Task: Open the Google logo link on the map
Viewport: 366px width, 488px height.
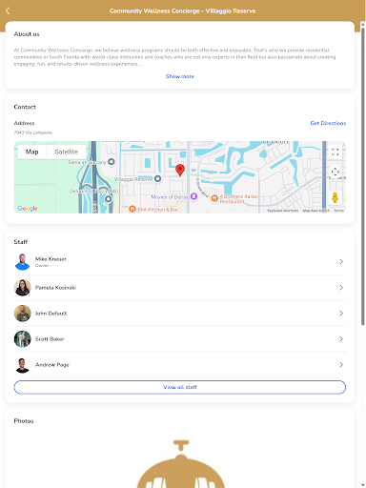Action: point(28,208)
